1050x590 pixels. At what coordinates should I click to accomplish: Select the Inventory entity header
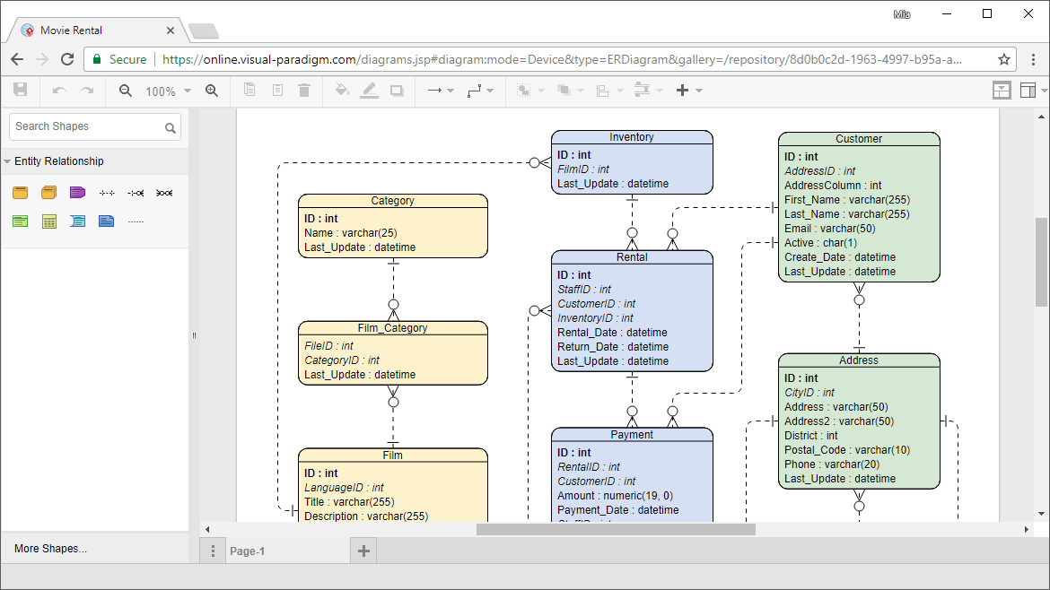632,137
